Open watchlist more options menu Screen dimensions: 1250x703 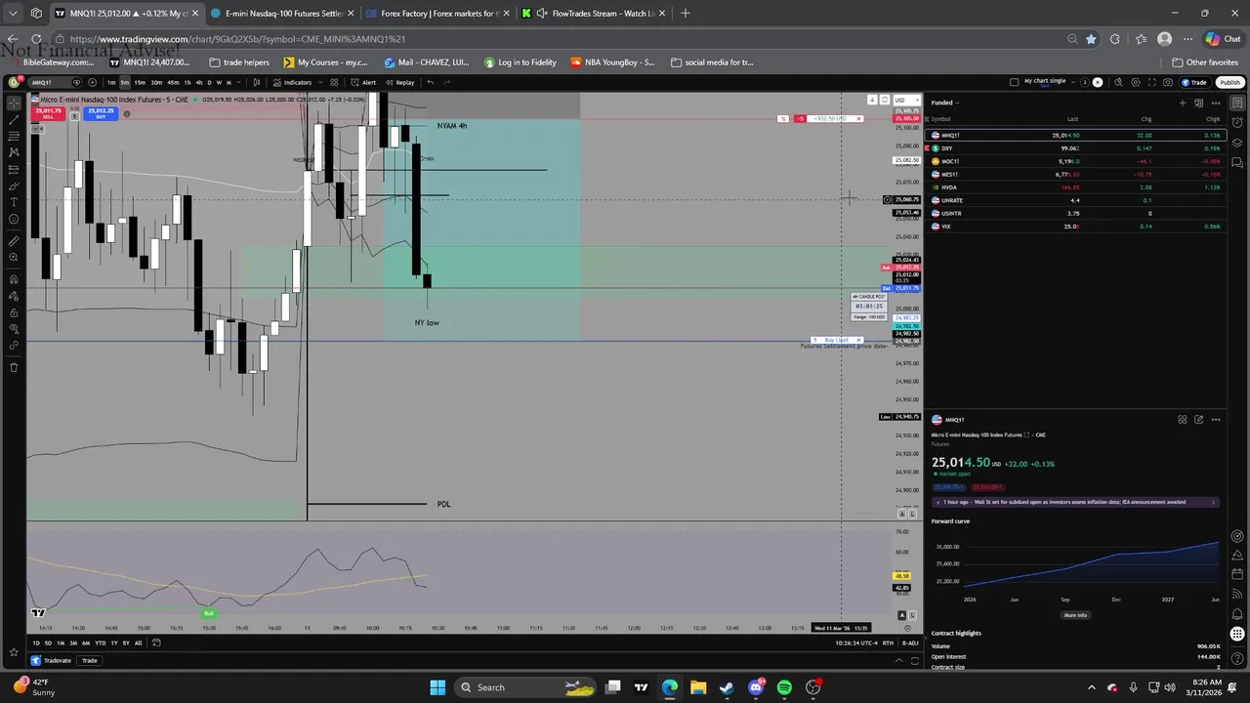click(x=1216, y=103)
